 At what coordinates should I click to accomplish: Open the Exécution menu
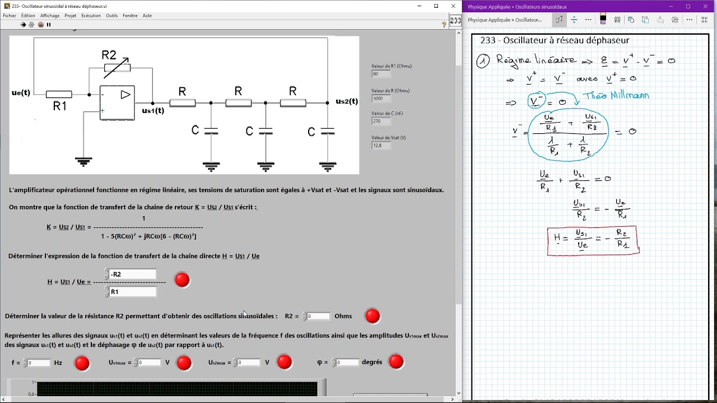91,16
